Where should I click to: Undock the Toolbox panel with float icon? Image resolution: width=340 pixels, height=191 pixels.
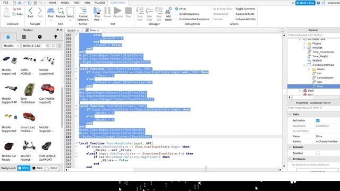coord(57,30)
